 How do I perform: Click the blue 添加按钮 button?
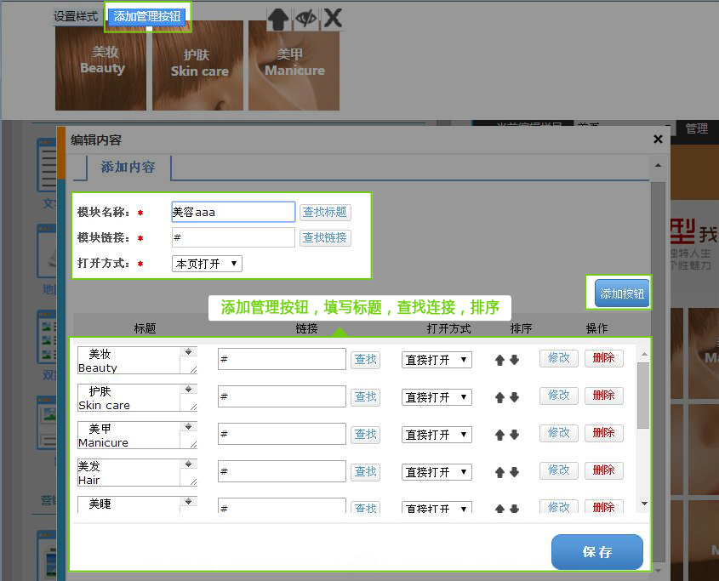pyautogui.click(x=622, y=293)
